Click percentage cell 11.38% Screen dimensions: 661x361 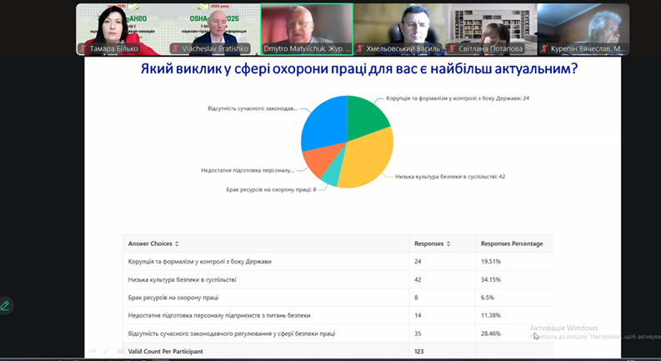(491, 315)
